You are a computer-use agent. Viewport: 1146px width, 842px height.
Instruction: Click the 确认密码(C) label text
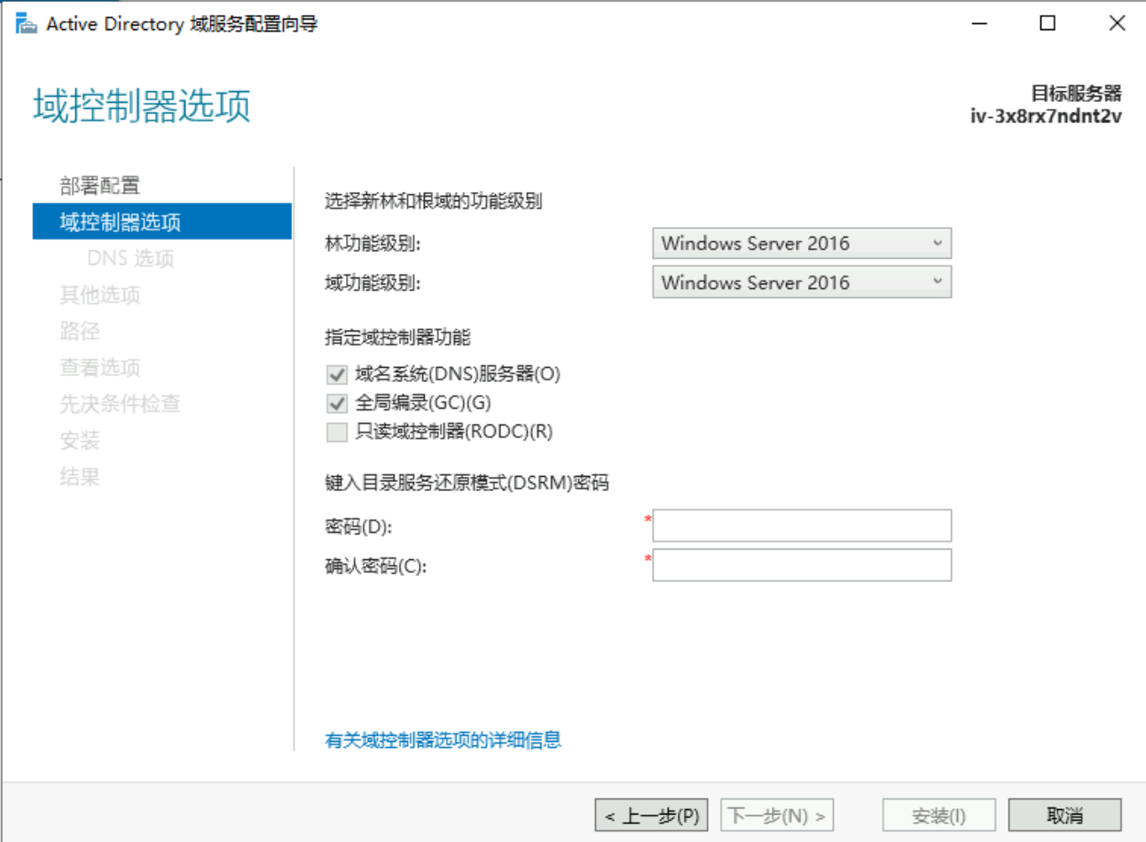(x=375, y=566)
